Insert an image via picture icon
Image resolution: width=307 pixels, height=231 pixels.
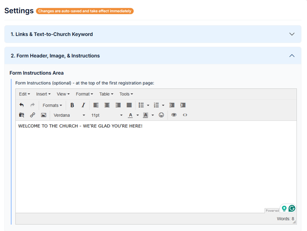click(44, 115)
